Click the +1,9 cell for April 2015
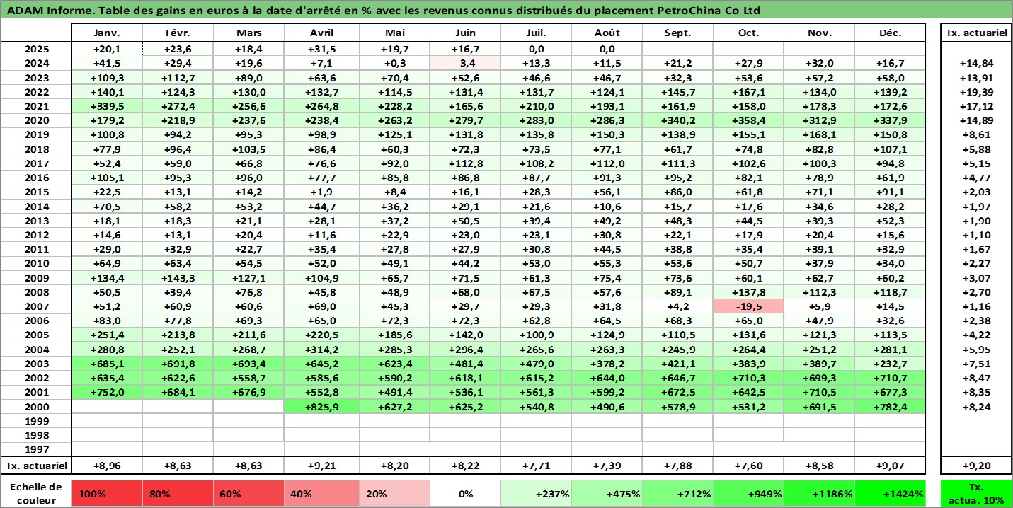 [x=321, y=192]
